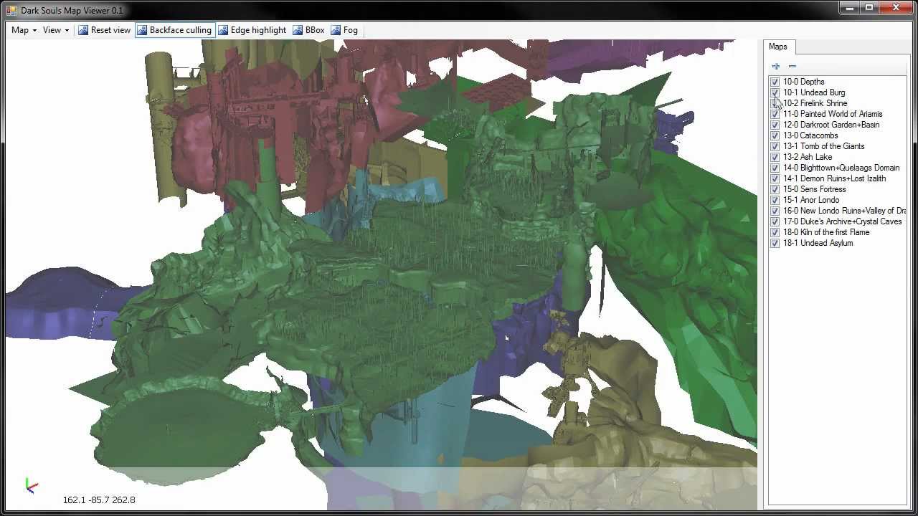Toggle BBox display
The image size is (918, 516).
click(308, 30)
